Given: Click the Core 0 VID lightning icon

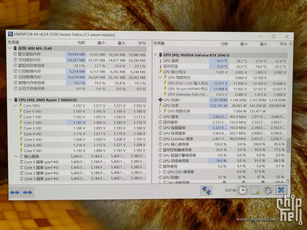Looking at the screenshot, I should pyautogui.click(x=21, y=111).
